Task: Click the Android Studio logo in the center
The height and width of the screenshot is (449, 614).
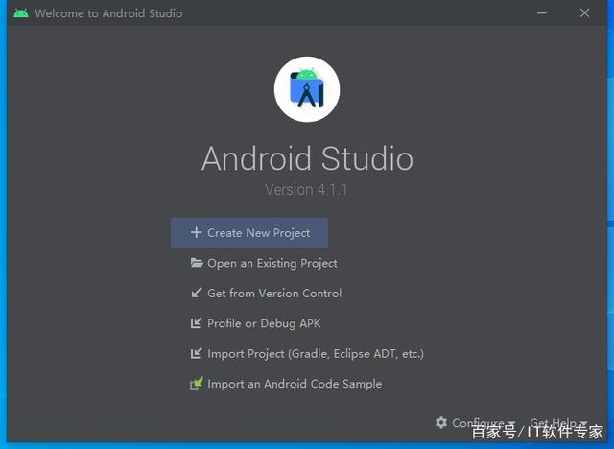Action: 307,89
